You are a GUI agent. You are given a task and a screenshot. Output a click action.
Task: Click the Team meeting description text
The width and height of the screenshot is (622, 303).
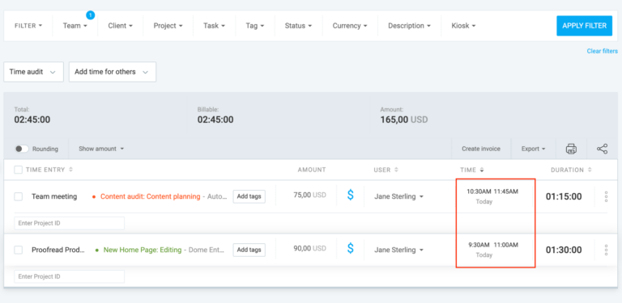[x=54, y=196]
